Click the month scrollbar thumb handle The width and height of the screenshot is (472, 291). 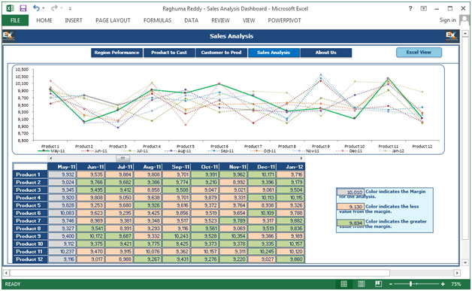123,158
